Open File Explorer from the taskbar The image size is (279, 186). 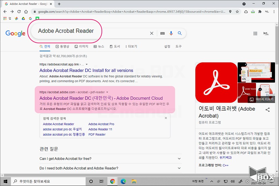point(134,181)
